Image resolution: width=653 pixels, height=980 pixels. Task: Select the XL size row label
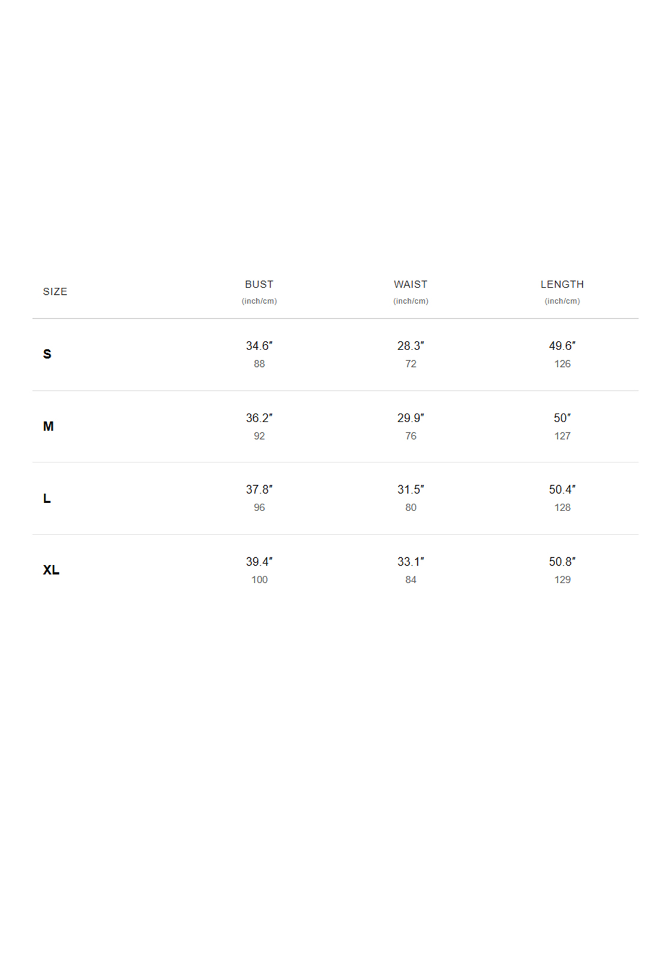(x=51, y=570)
